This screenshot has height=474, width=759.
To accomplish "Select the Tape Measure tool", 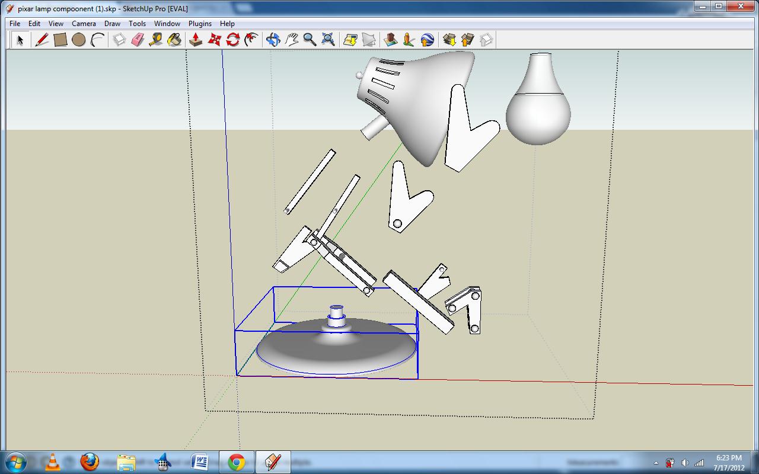I will (156, 40).
